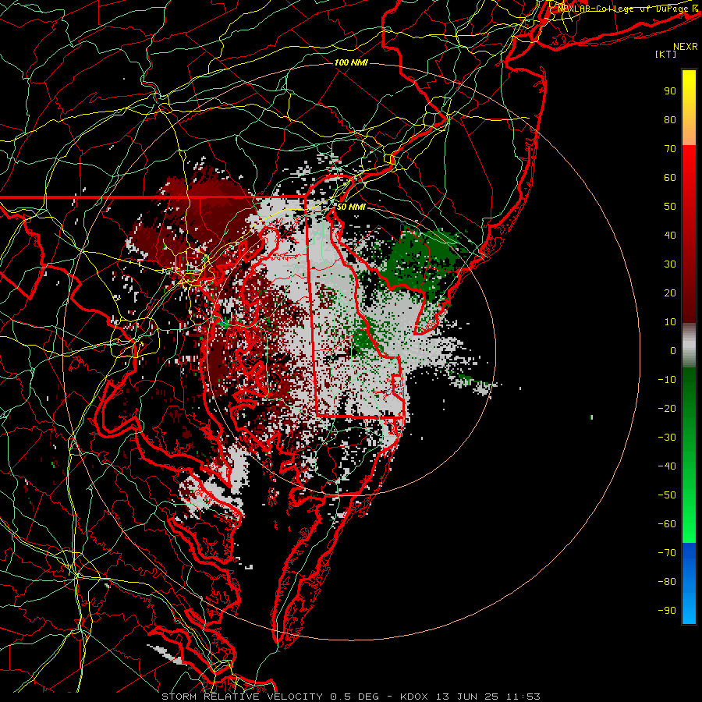
Task: Click the -90 value on the velocity scale
Action: click(x=667, y=611)
